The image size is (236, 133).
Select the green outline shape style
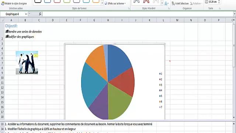(x=67, y=1)
